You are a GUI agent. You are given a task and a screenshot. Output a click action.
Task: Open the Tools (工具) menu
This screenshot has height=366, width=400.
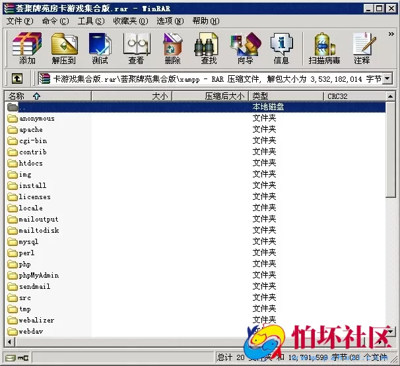[91, 21]
